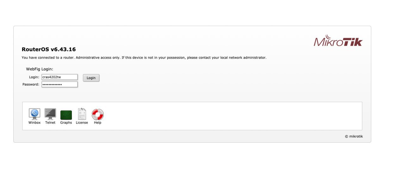The image size is (405, 173).
Task: Click the MikroTik logo
Action: pos(338,42)
